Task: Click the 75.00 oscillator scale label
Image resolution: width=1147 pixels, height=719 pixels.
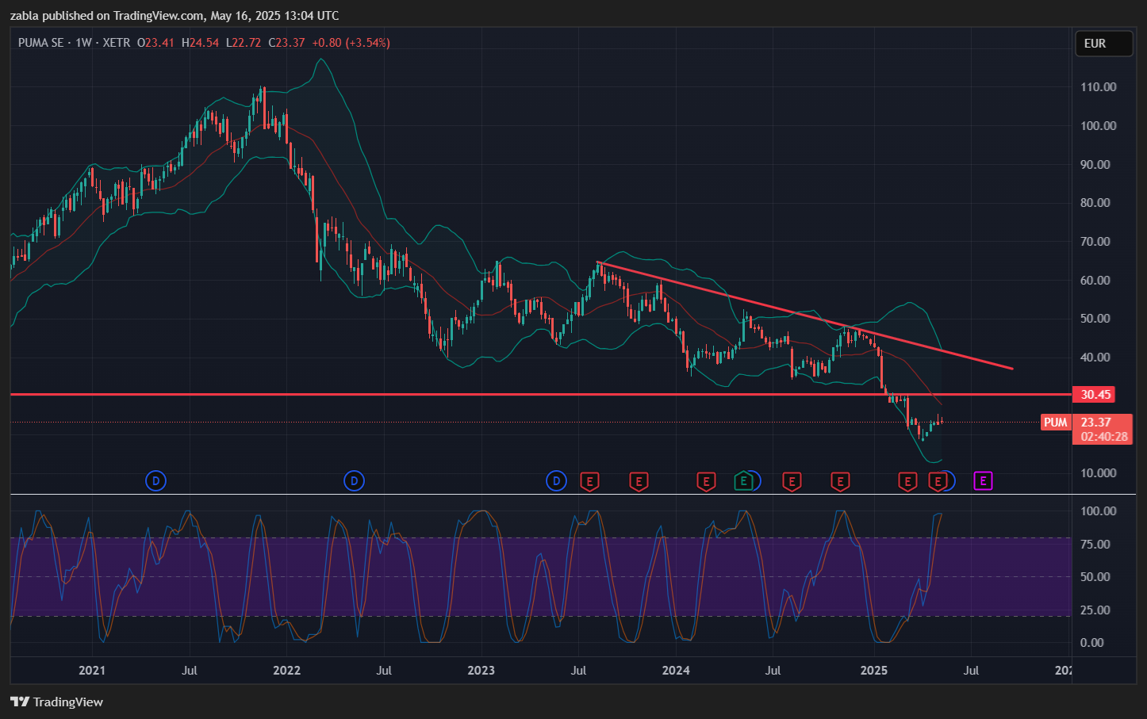Action: (1095, 545)
